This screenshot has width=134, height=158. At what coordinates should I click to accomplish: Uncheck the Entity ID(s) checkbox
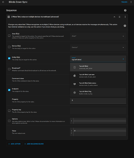point(9,58)
